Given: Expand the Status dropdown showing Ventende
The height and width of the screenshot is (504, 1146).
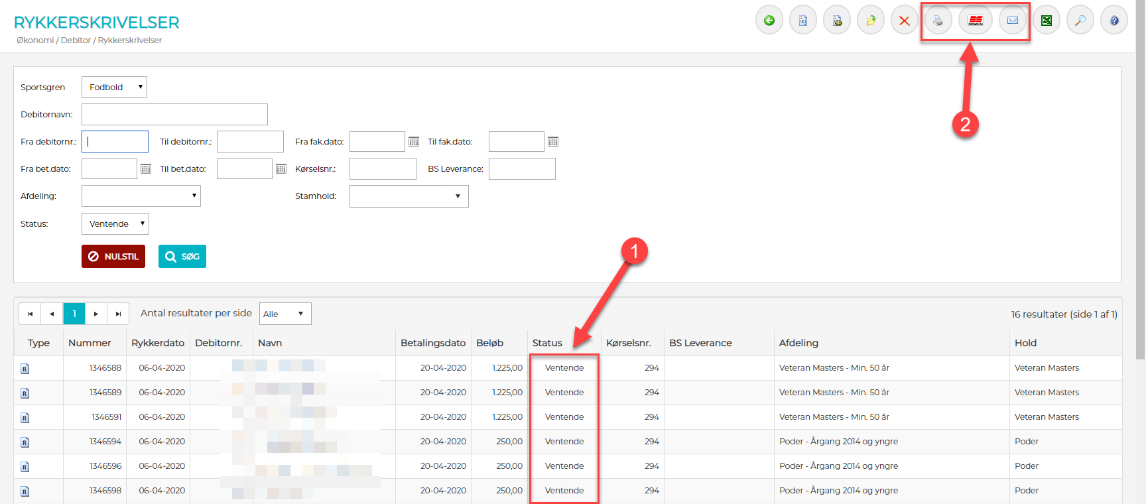Looking at the screenshot, I should click(115, 224).
